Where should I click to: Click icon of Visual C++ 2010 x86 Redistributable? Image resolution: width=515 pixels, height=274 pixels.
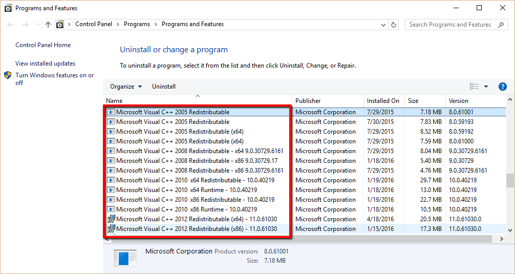point(111,199)
